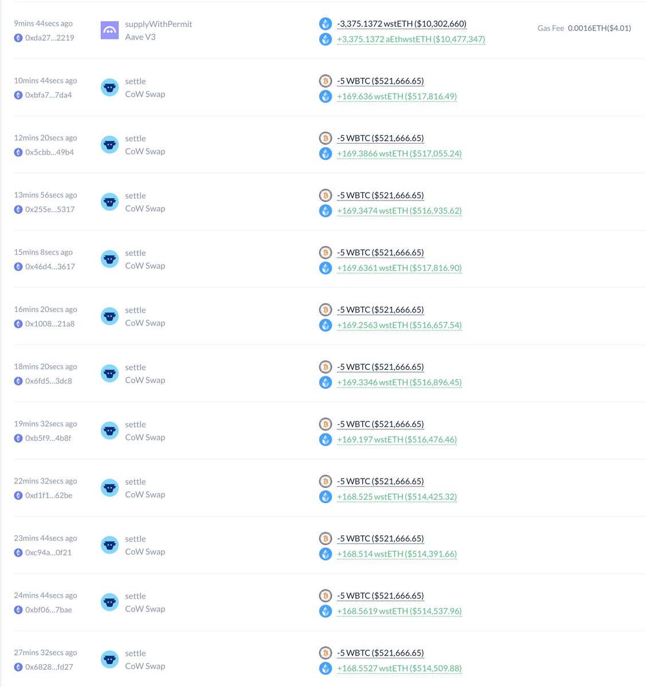Screen dimensions: 646x687
Task: Open transaction hash 0x255e...5317
Action: click(x=50, y=210)
